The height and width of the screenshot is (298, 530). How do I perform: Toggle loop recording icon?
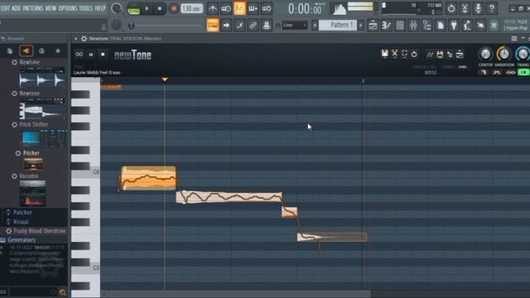(267, 8)
